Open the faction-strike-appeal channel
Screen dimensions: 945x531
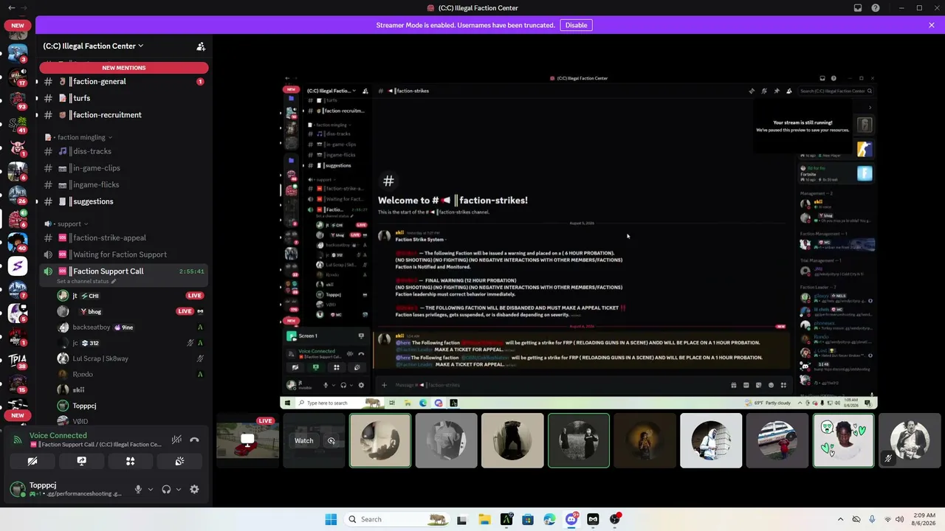pyautogui.click(x=123, y=238)
